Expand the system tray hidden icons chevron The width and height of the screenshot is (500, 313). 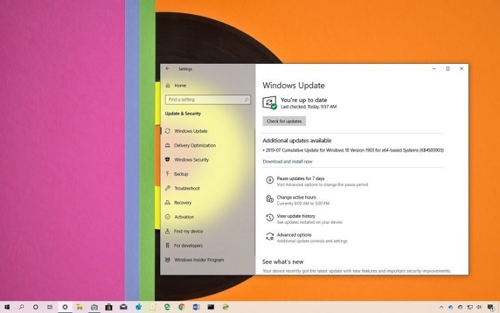click(440, 306)
